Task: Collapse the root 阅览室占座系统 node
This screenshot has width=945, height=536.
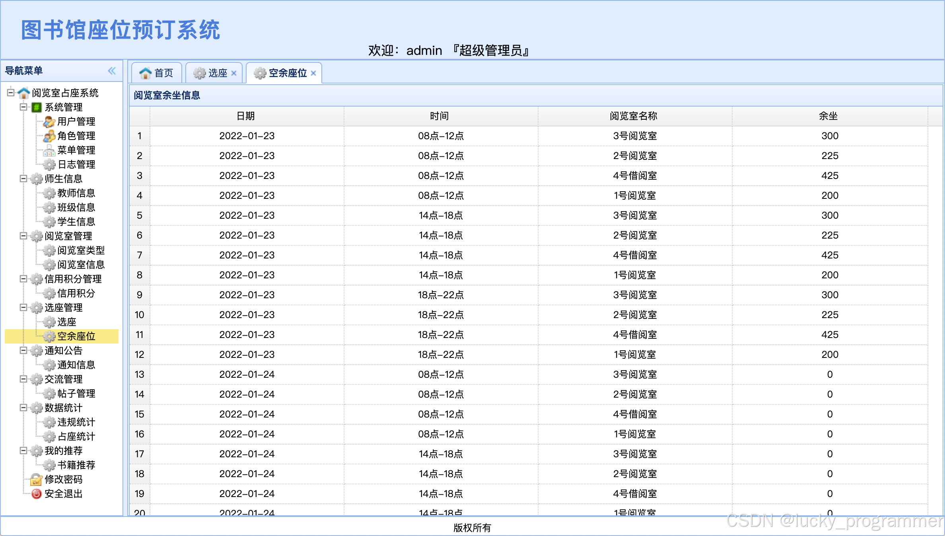Action: coord(11,93)
